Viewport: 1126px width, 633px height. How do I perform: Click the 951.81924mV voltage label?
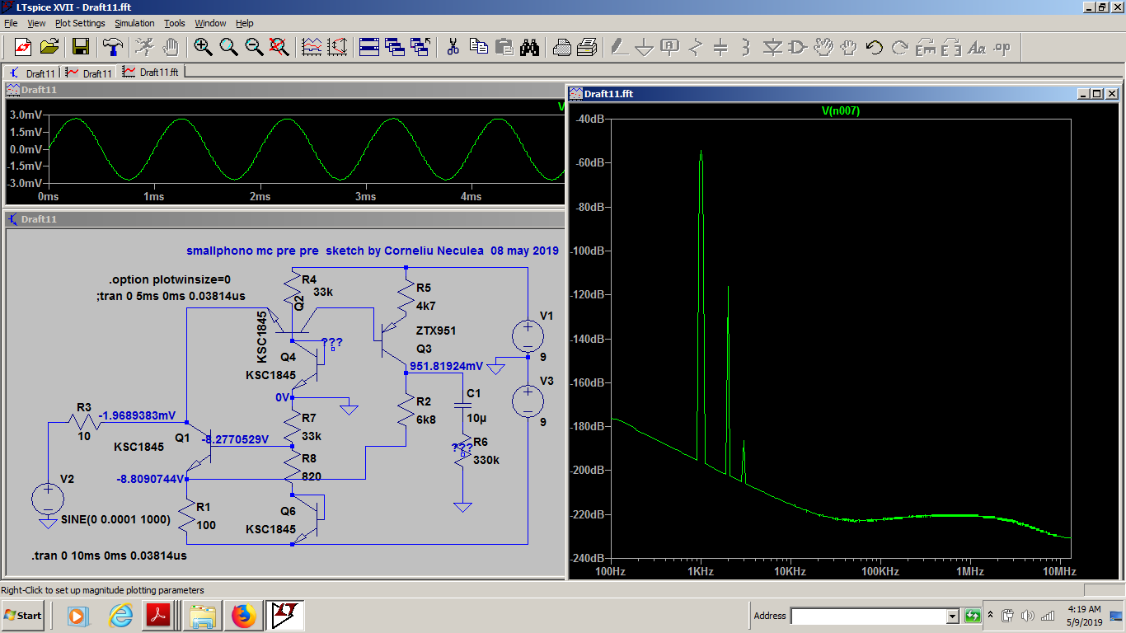point(446,366)
